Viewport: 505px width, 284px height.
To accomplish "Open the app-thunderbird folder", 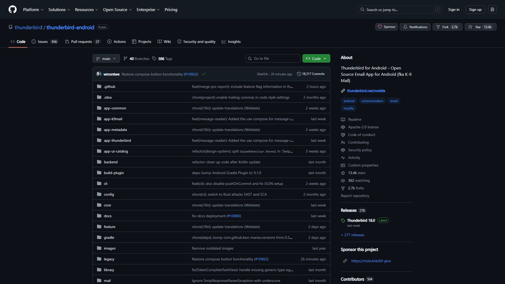I will 117,140.
